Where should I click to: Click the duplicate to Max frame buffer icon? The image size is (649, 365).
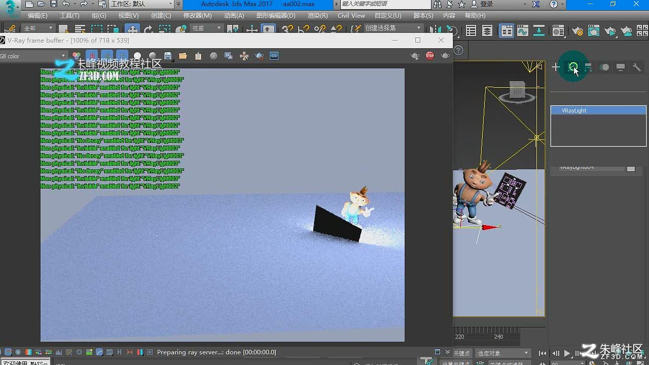pos(229,56)
